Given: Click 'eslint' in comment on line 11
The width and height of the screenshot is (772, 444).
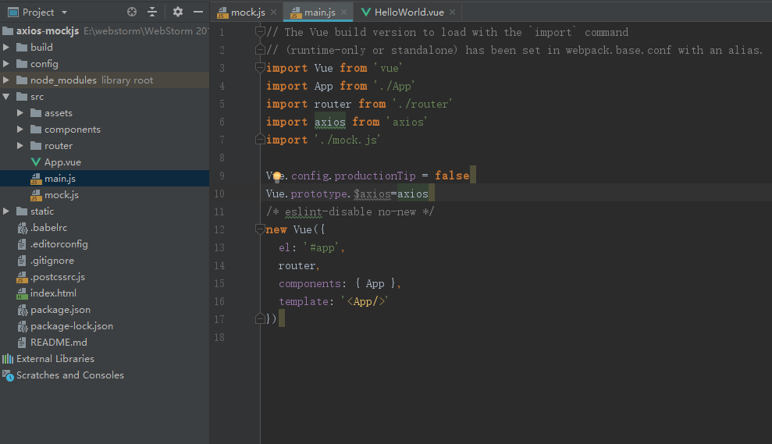Looking at the screenshot, I should [304, 211].
